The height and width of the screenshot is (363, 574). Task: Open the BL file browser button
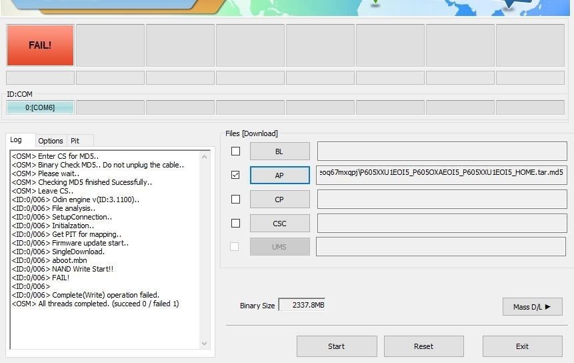(x=280, y=151)
